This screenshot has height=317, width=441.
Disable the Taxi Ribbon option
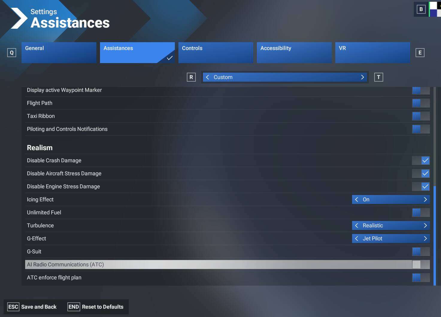[421, 116]
